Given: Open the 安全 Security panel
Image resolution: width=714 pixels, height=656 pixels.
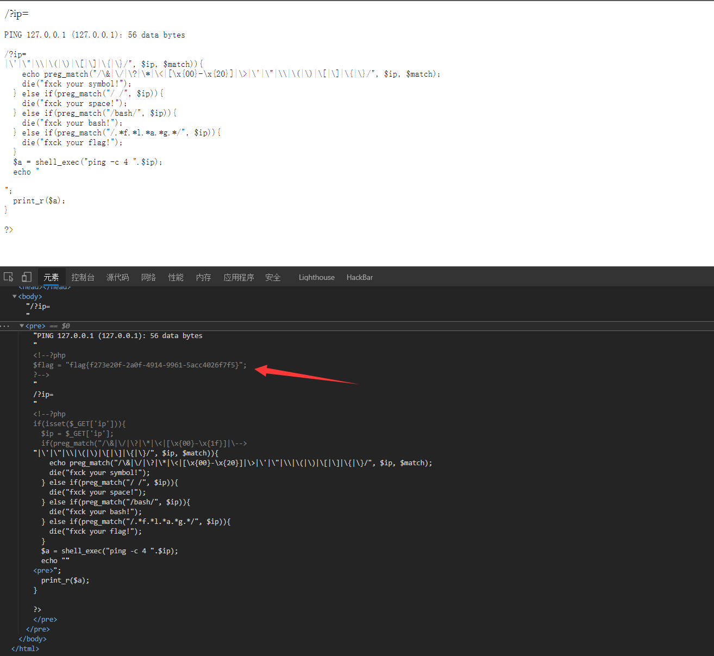Looking at the screenshot, I should coord(273,277).
